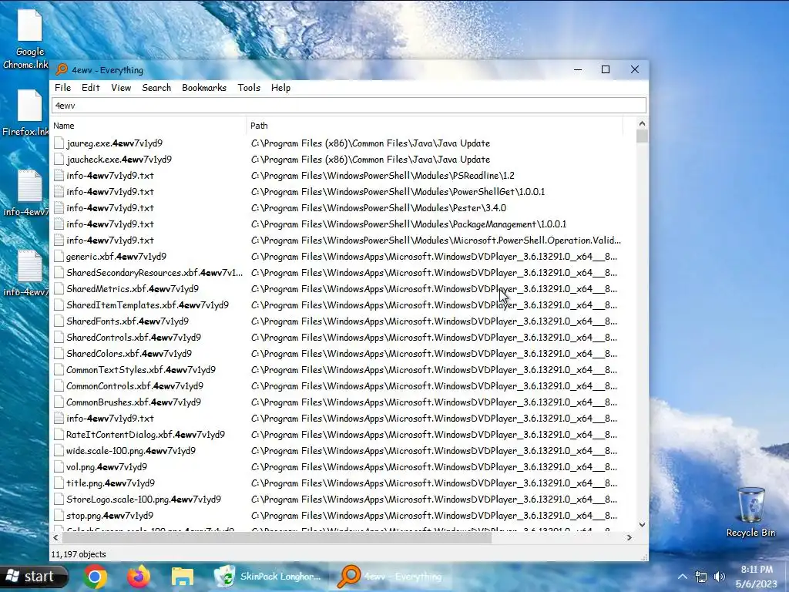Image resolution: width=789 pixels, height=592 pixels.
Task: Open the File menu
Action: tap(62, 88)
